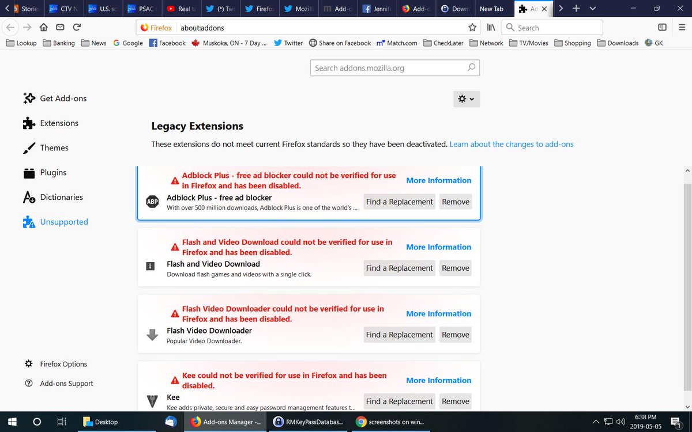Viewport: 692px width, 432px height.
Task: Bookmark this page with the star
Action: click(472, 27)
